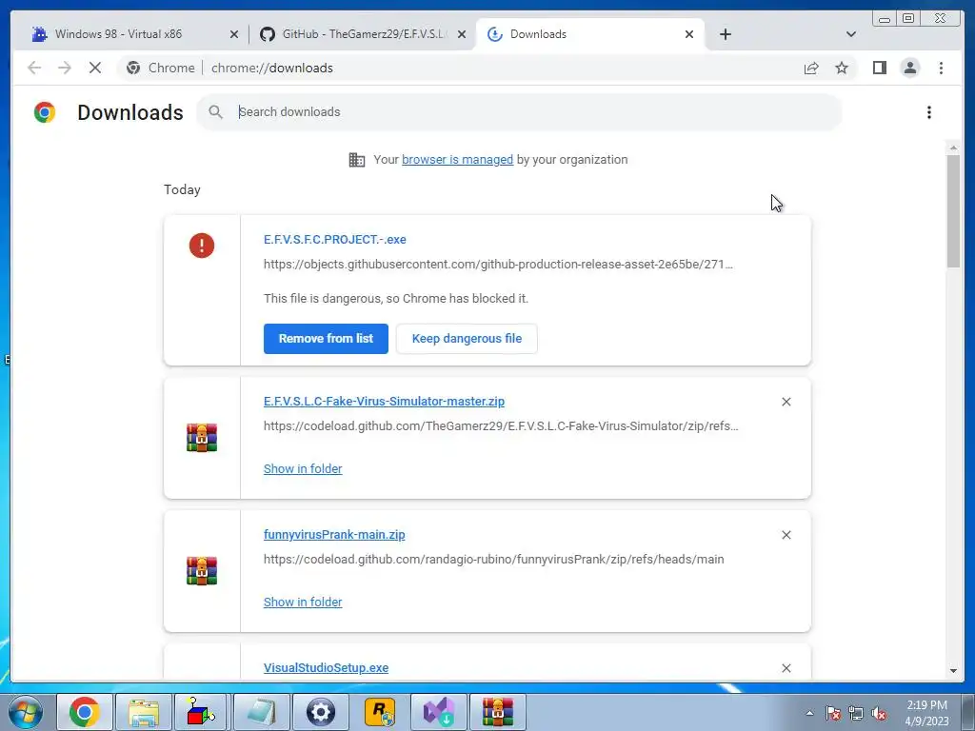Screen dimensions: 975x731
Task: Share this page icon in address bar
Action: (811, 68)
